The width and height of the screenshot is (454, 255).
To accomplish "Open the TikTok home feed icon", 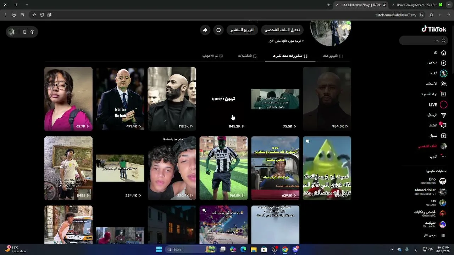I will 443,53.
